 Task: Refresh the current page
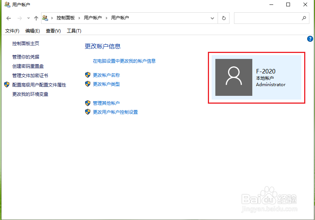[224, 18]
